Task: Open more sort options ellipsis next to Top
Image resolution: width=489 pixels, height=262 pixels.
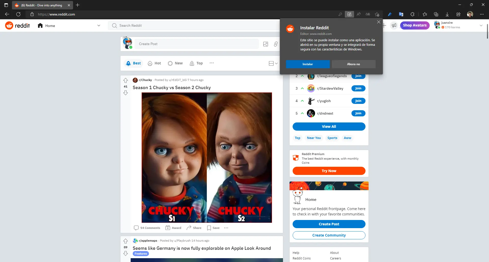Action: [x=212, y=63]
